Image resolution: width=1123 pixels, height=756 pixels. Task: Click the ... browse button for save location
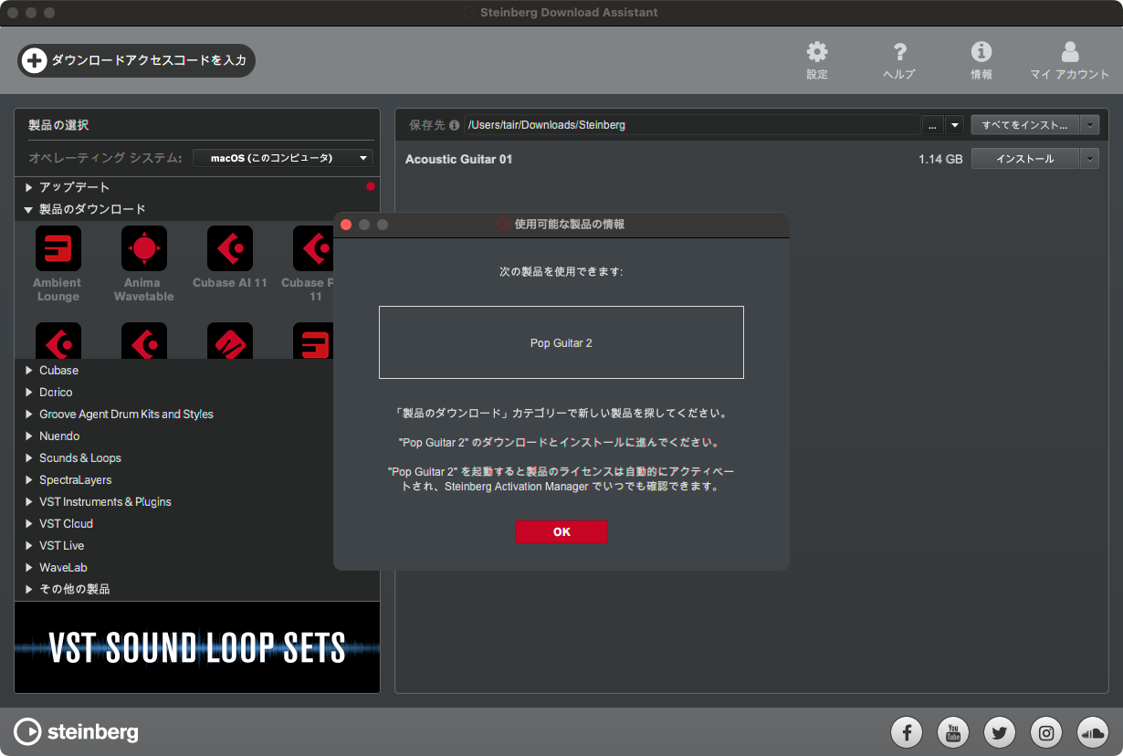tap(932, 125)
